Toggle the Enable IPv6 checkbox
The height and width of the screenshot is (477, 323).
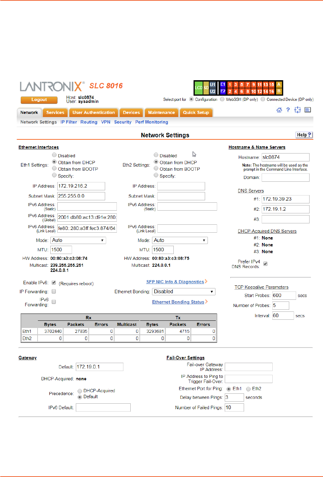click(54, 283)
